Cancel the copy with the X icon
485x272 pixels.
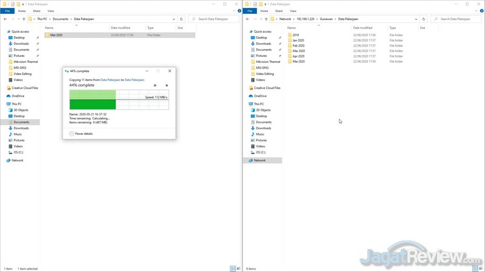point(167,85)
